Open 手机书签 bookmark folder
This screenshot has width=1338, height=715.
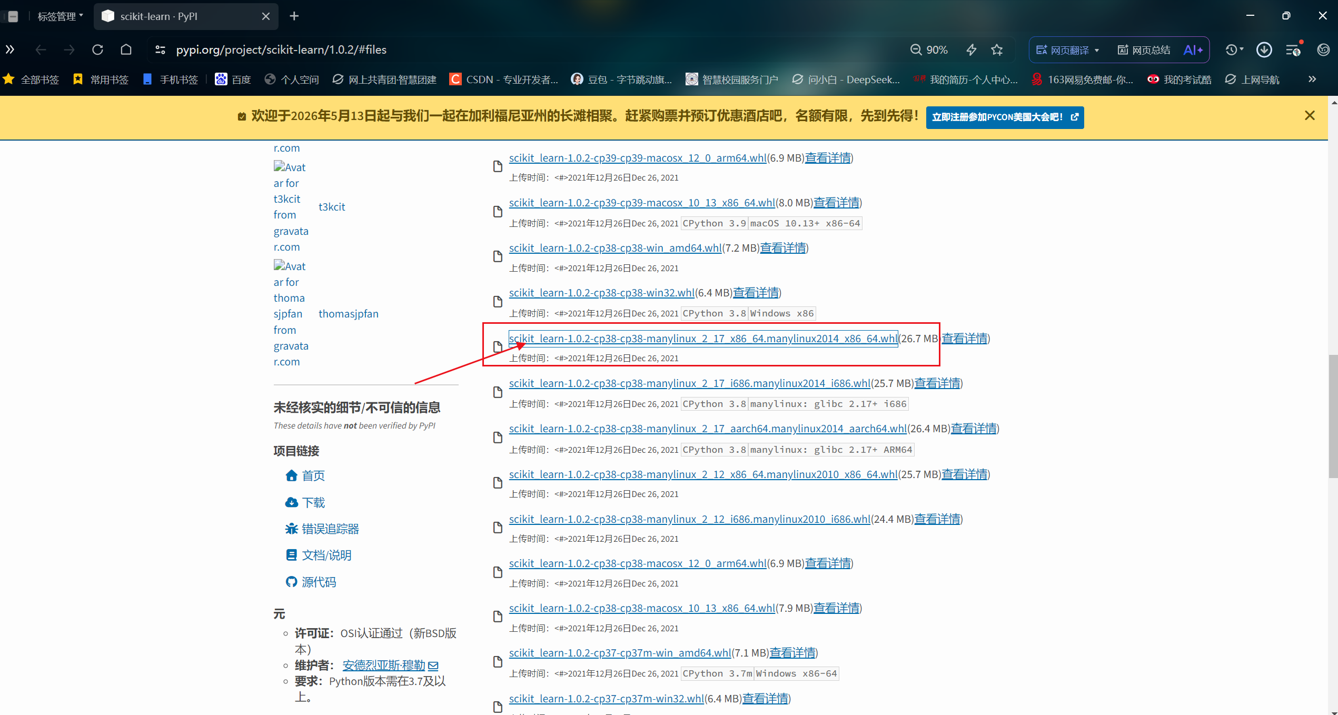point(171,80)
